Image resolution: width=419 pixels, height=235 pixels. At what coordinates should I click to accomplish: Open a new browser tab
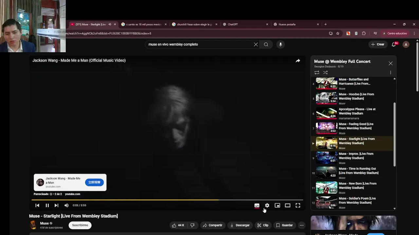coord(325,24)
